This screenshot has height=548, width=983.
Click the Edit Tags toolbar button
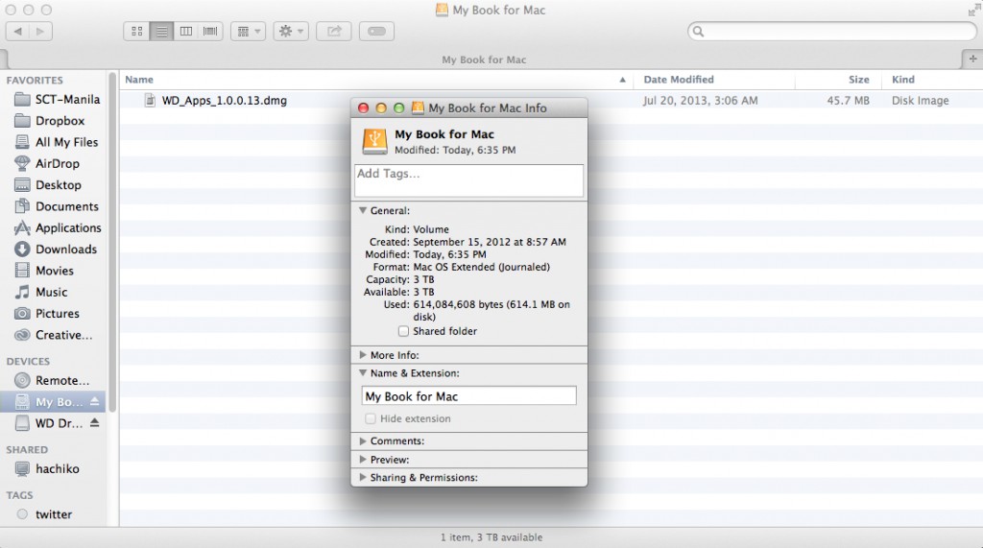(376, 32)
